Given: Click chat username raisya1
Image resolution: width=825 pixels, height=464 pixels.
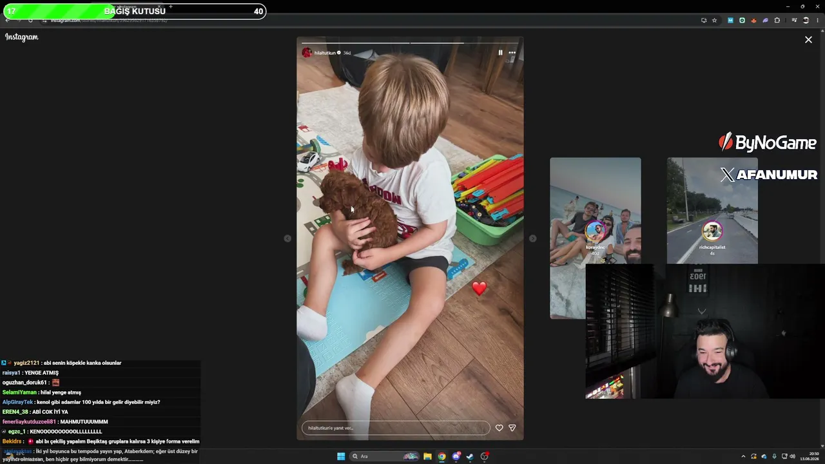Looking at the screenshot, I should pyautogui.click(x=11, y=372).
